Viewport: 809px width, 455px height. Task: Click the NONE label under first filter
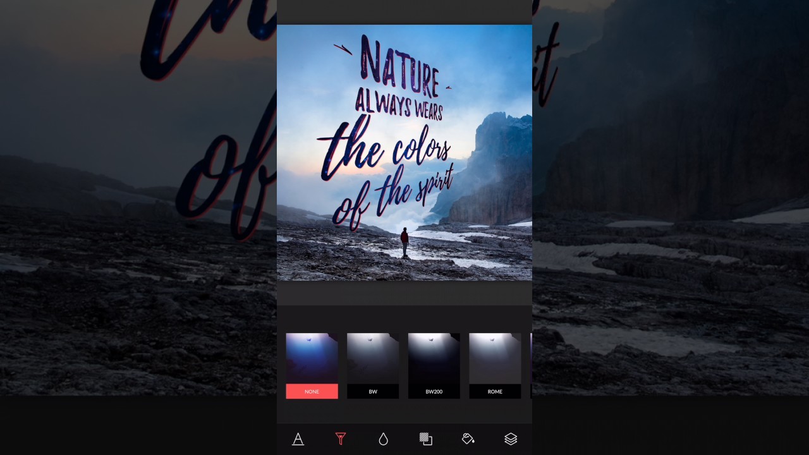312,392
